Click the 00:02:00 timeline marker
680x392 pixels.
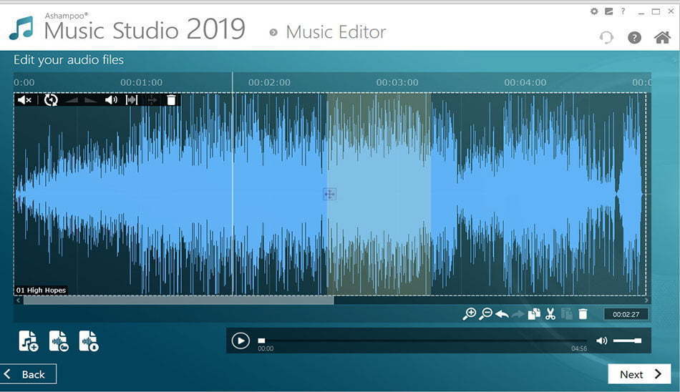point(269,82)
